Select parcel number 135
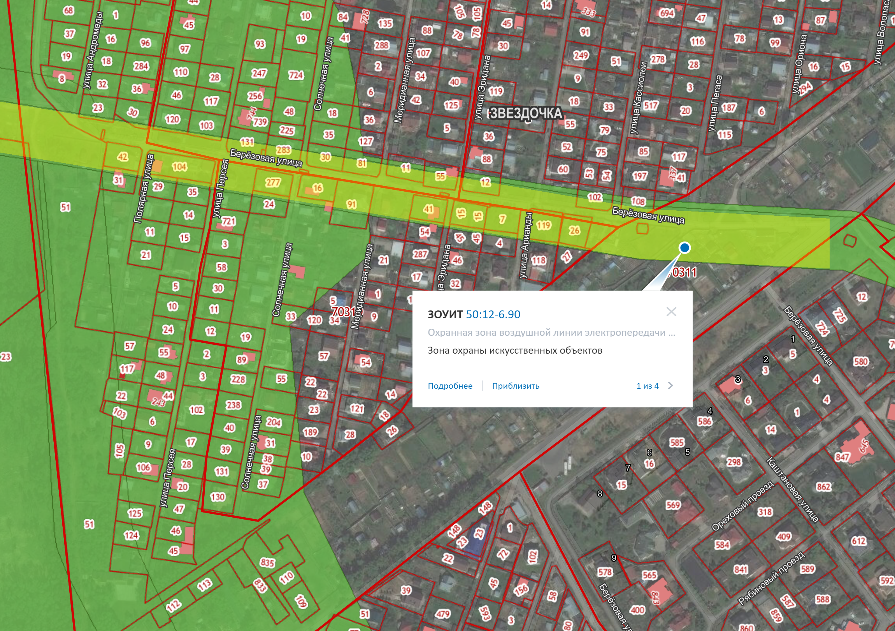 pos(385,23)
